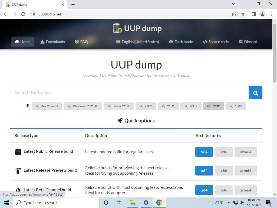View site info via the lock icon
This screenshot has height=208, width=277.
[34, 14]
